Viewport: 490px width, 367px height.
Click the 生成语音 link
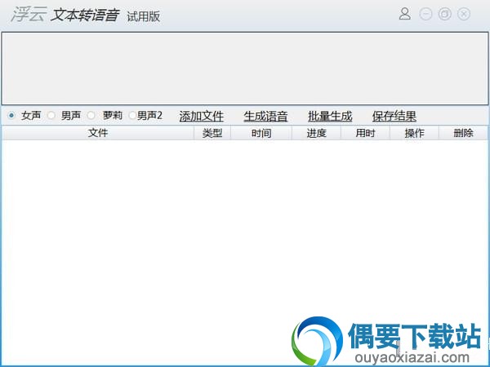(x=265, y=117)
